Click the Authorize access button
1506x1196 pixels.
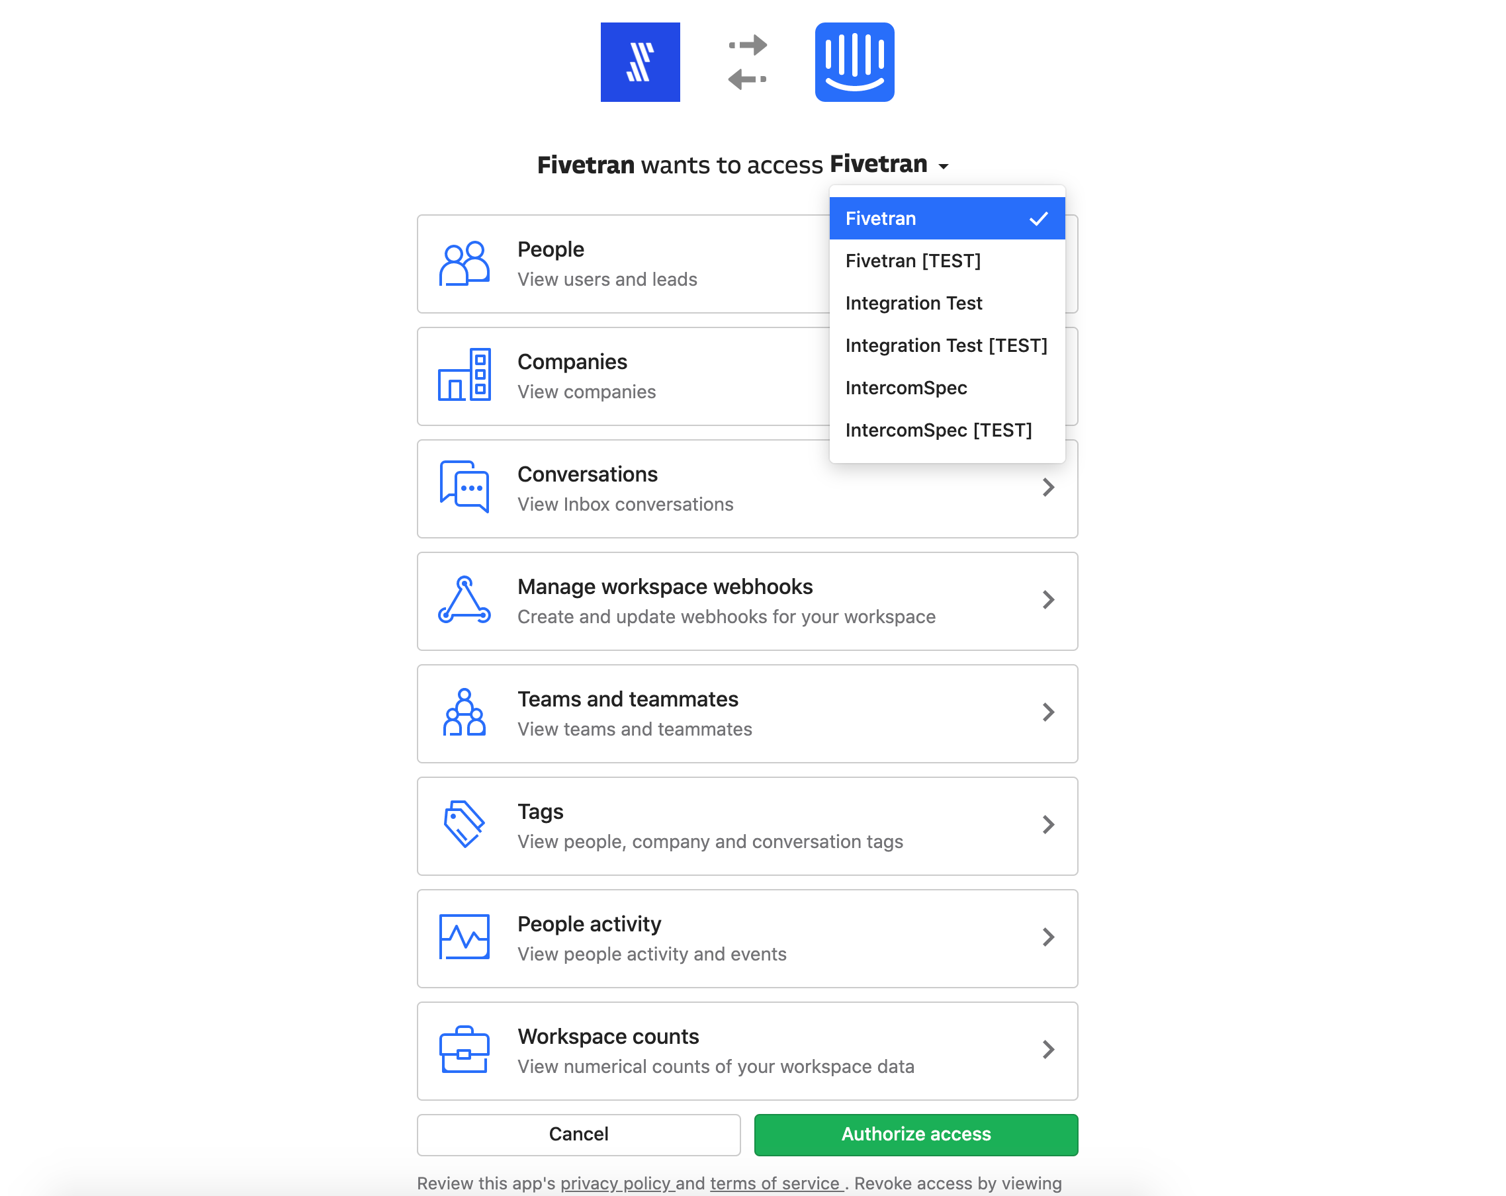pyautogui.click(x=916, y=1134)
